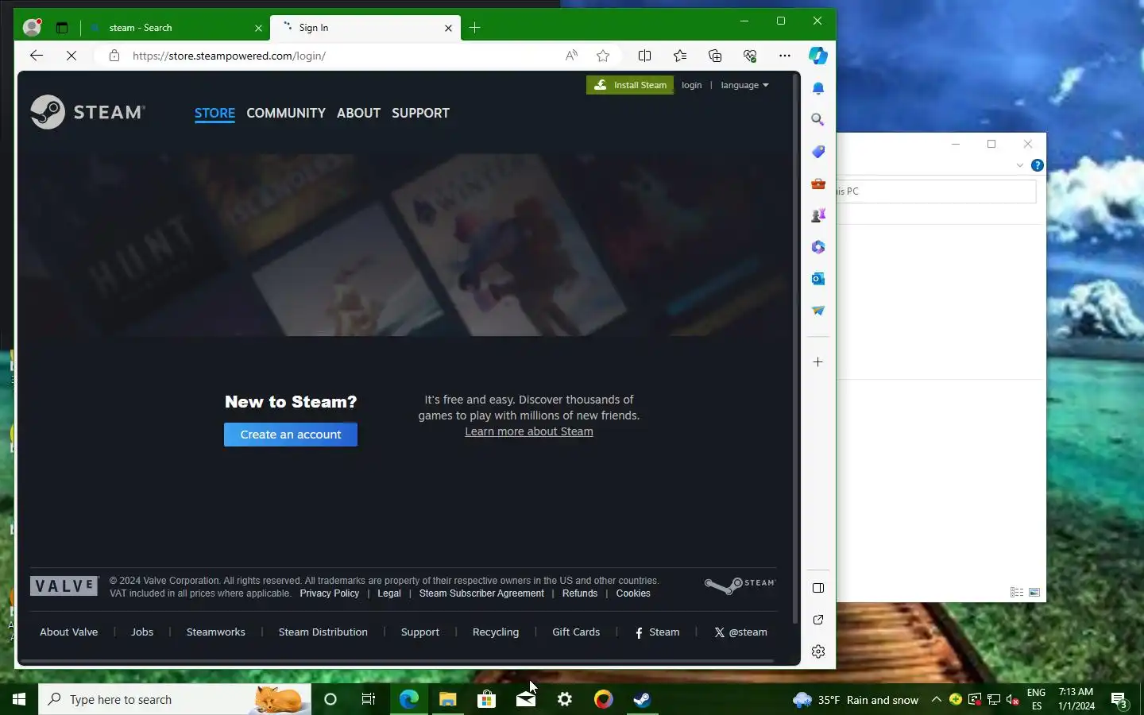Click the File Explorer address box
The height and width of the screenshot is (715, 1144).
pos(937,191)
